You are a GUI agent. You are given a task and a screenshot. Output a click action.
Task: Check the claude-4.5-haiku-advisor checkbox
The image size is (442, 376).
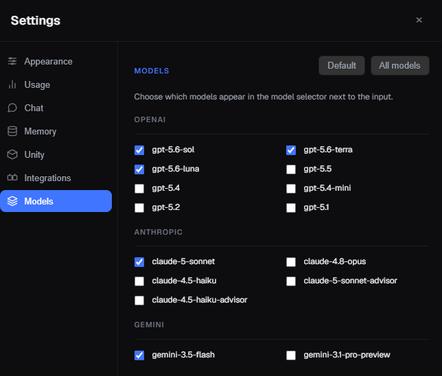(139, 300)
